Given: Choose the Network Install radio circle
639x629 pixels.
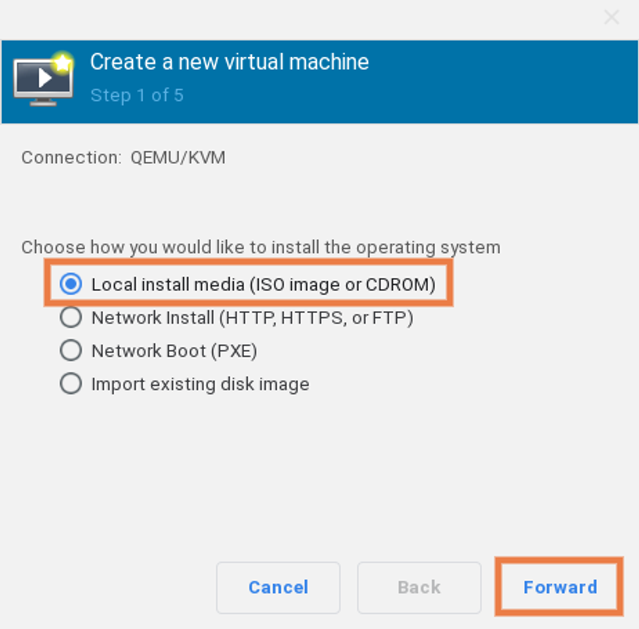Looking at the screenshot, I should pos(71,317).
